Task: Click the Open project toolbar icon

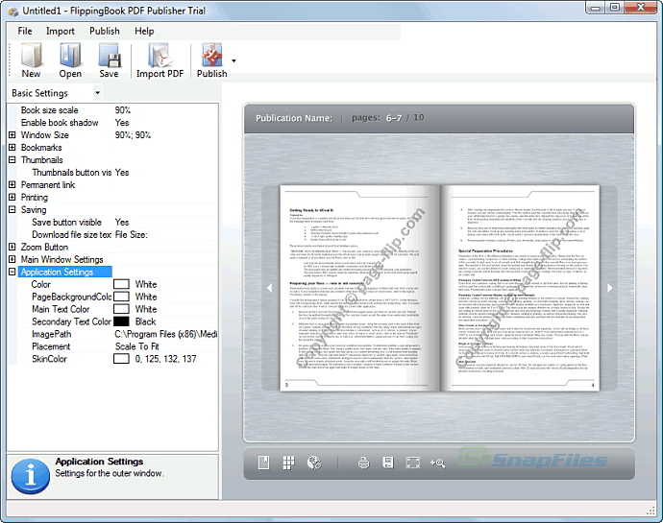Action: (70, 60)
